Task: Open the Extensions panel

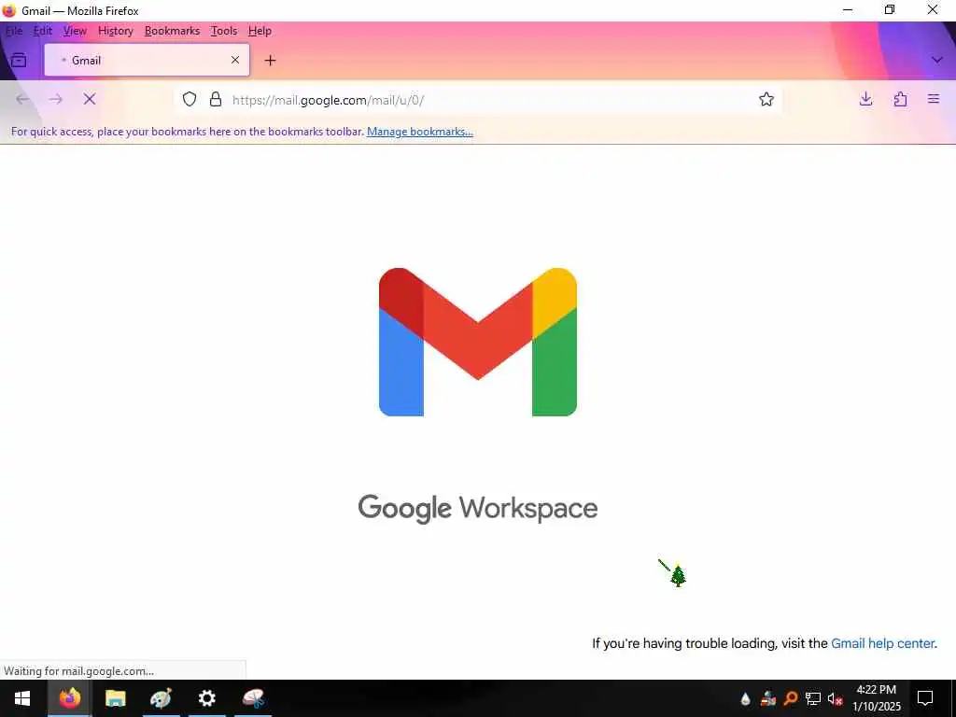Action: coord(900,99)
